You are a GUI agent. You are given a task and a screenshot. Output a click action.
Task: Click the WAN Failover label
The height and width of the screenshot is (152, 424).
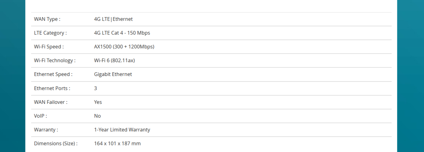click(x=51, y=102)
